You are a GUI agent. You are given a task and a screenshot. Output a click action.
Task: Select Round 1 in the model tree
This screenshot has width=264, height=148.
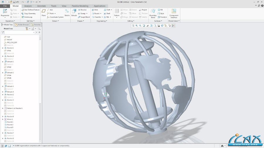click(x=10, y=122)
